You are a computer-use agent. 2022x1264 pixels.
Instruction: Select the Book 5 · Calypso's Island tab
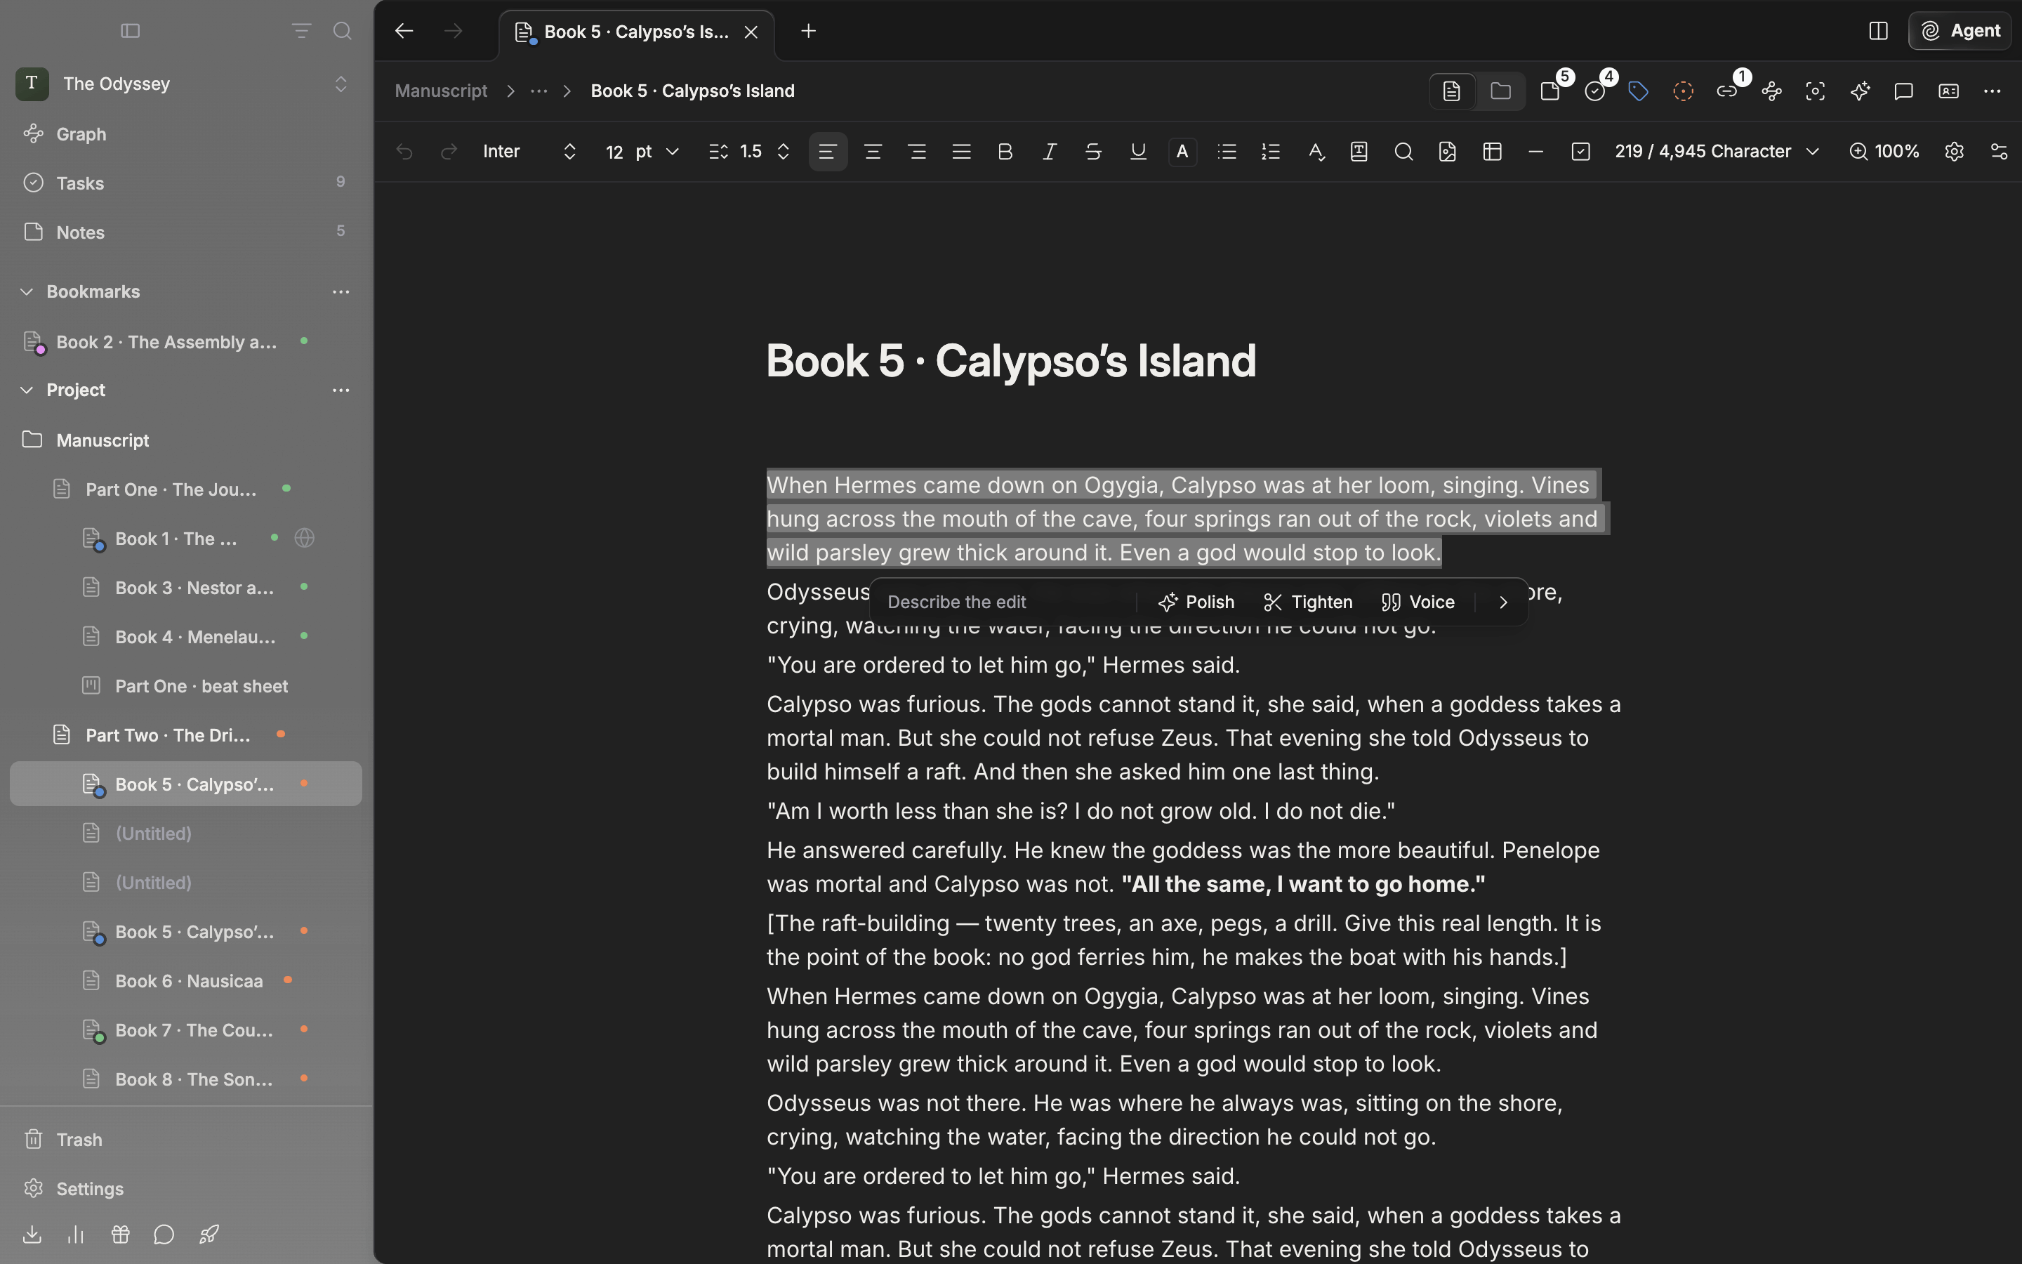tap(637, 32)
